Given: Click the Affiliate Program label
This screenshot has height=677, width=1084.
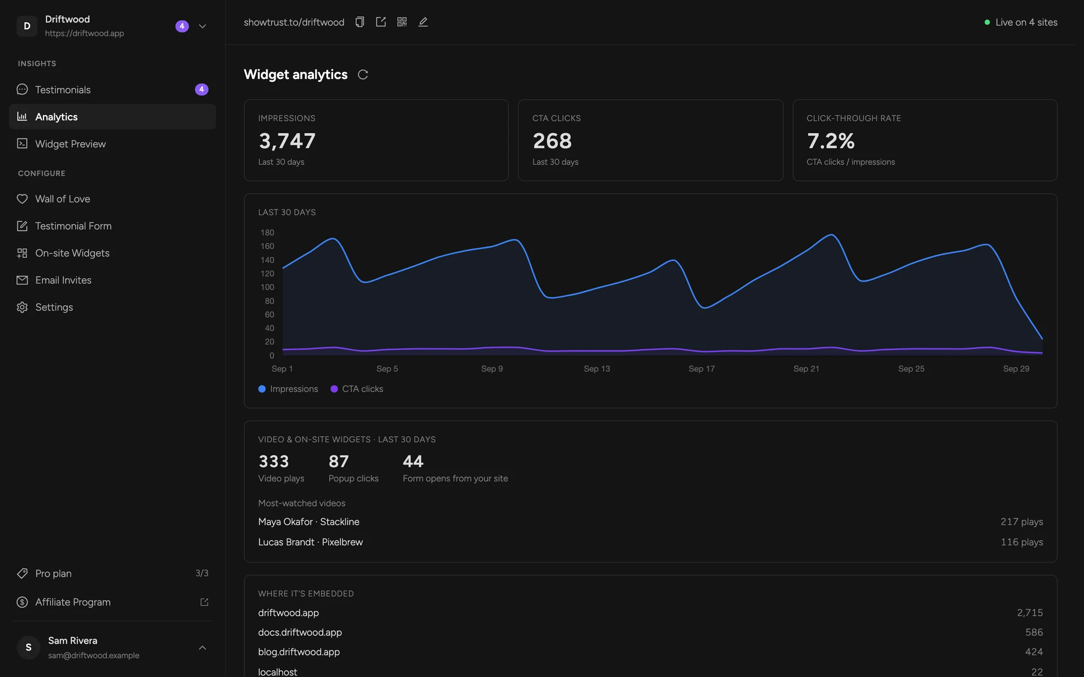Looking at the screenshot, I should pos(73,602).
